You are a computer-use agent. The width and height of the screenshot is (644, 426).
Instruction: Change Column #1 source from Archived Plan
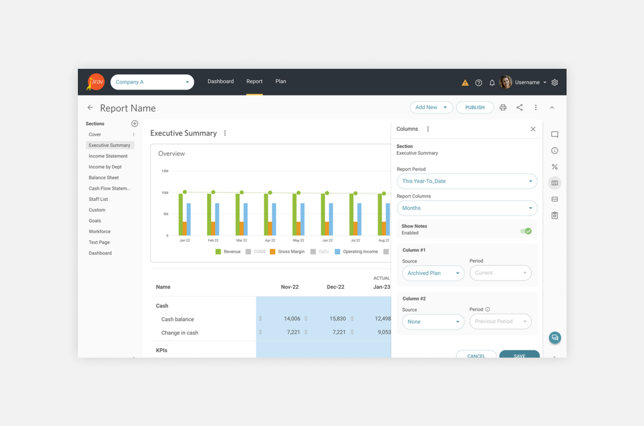coord(433,273)
